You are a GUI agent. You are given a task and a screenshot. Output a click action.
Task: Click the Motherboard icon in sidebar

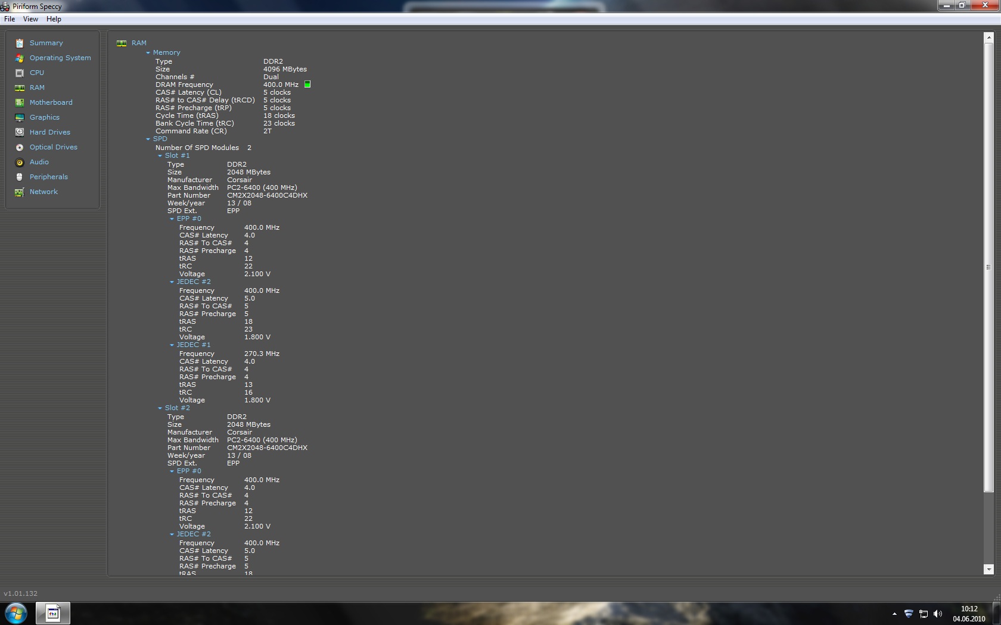click(x=20, y=102)
